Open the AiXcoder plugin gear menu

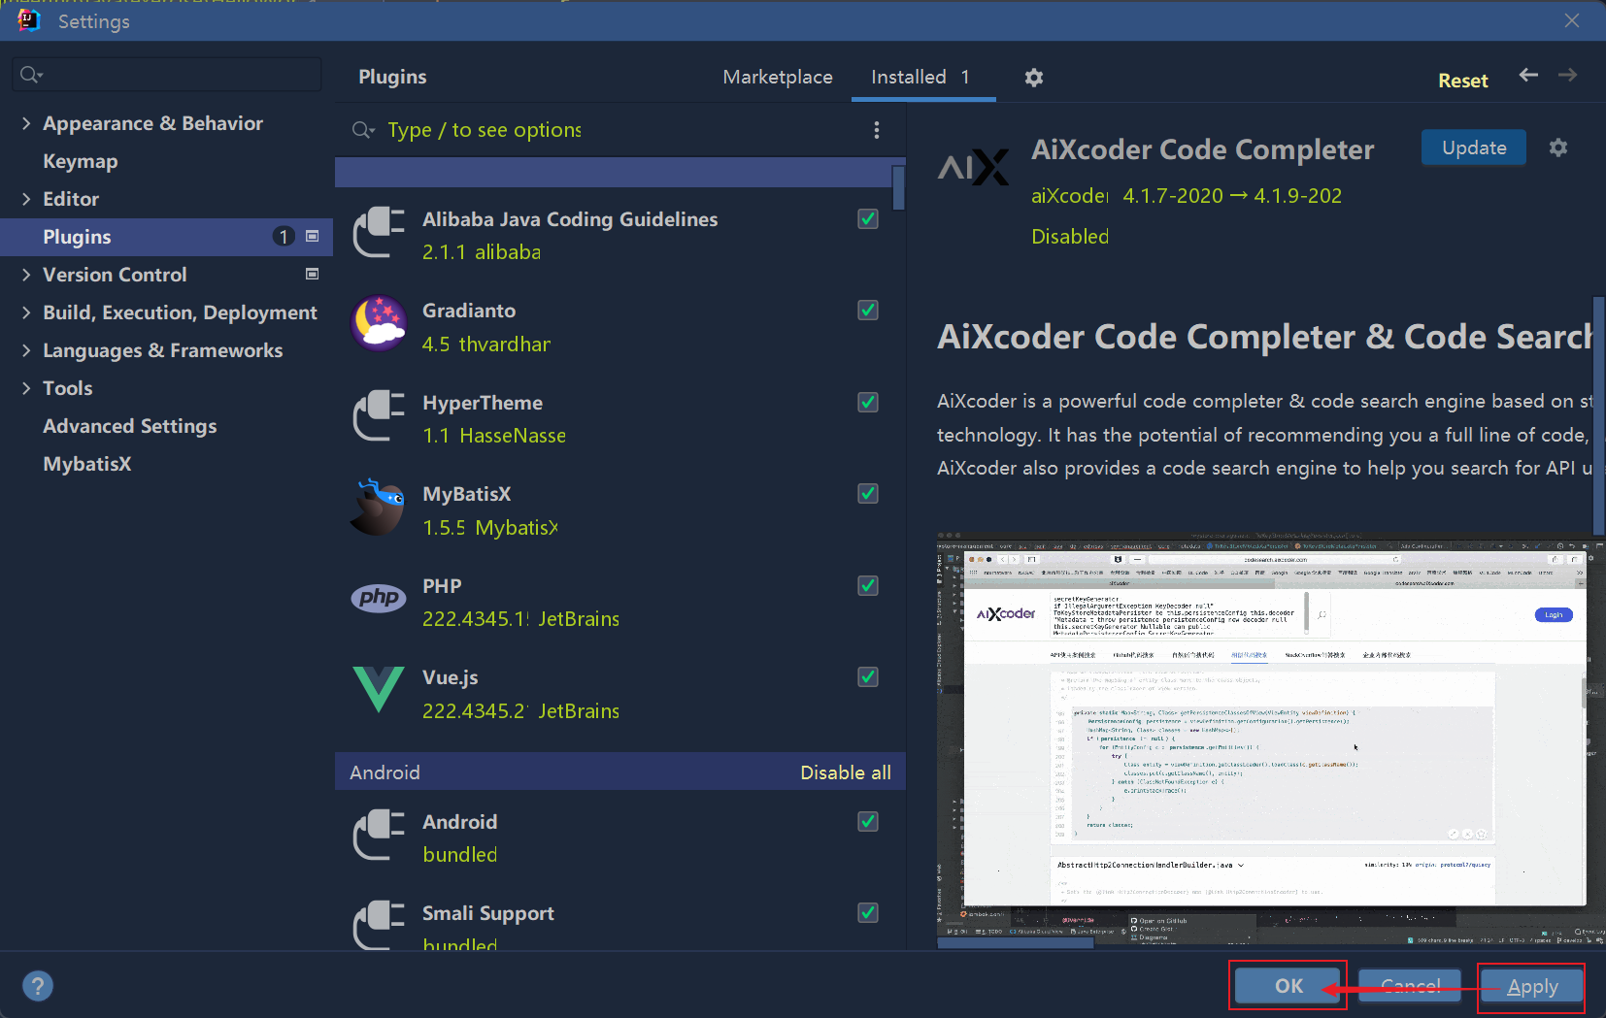click(1558, 148)
